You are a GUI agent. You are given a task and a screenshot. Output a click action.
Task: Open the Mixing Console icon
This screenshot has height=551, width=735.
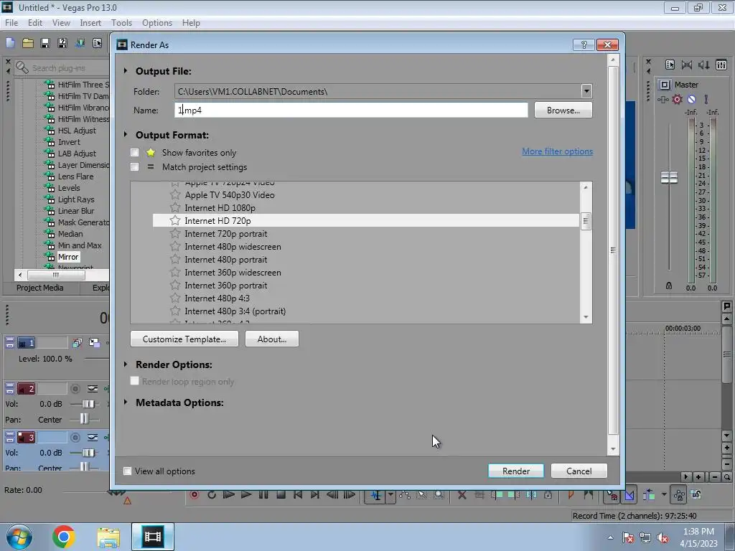click(x=721, y=65)
